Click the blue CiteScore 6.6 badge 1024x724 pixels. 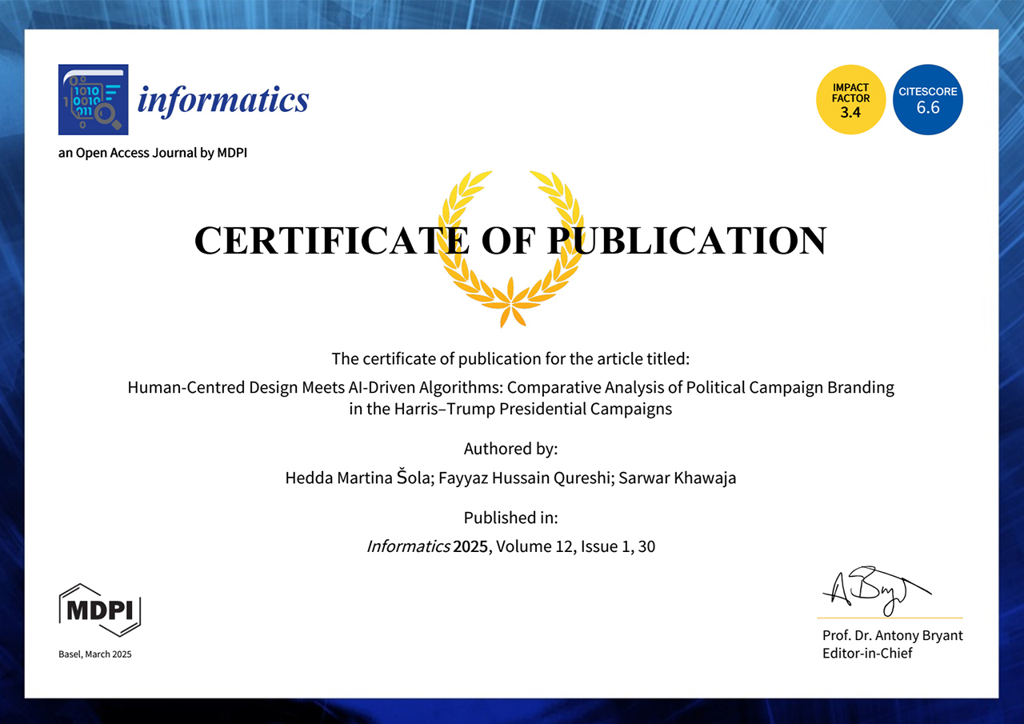click(x=927, y=98)
